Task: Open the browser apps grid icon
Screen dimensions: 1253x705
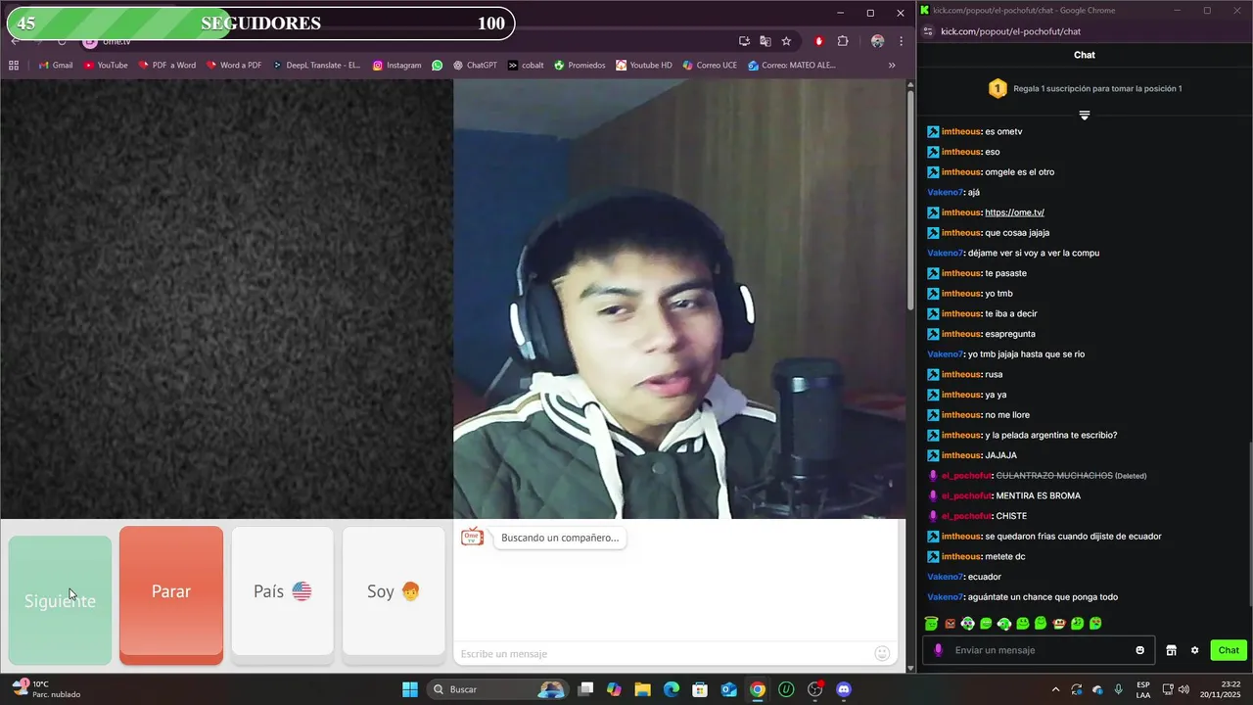Action: pyautogui.click(x=14, y=66)
